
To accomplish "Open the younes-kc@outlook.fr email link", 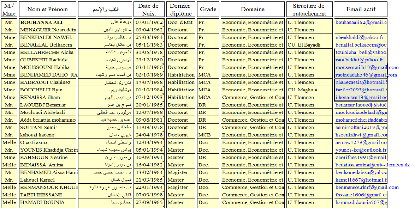I will point(361,150).
